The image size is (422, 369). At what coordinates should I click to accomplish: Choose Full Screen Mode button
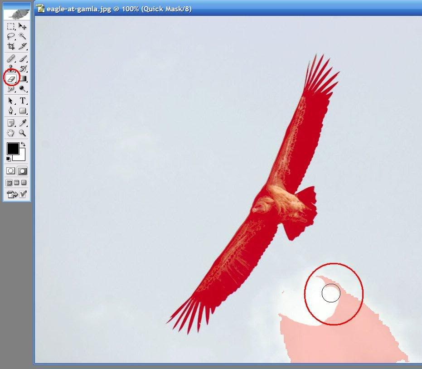pyautogui.click(x=24, y=183)
